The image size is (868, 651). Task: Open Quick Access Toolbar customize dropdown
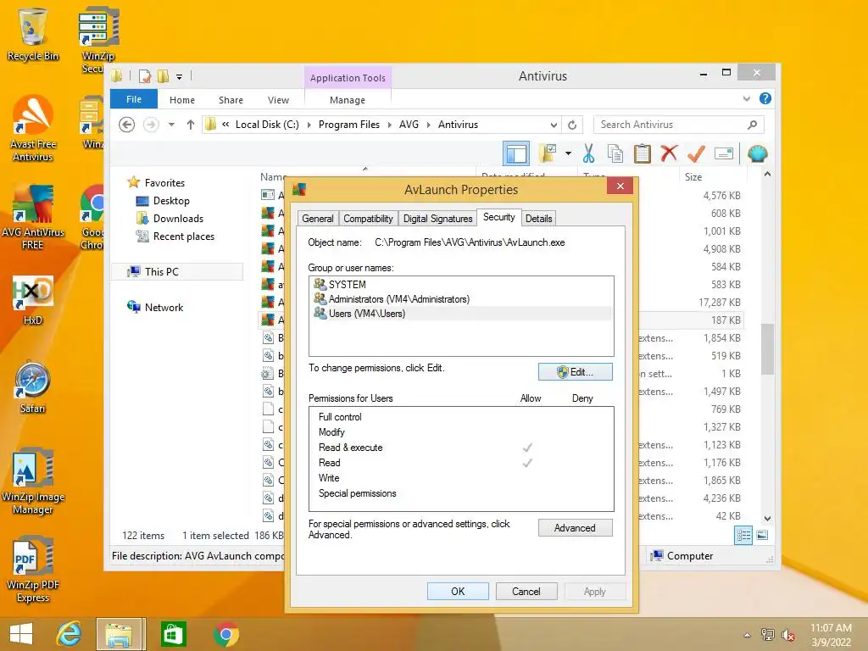[180, 77]
